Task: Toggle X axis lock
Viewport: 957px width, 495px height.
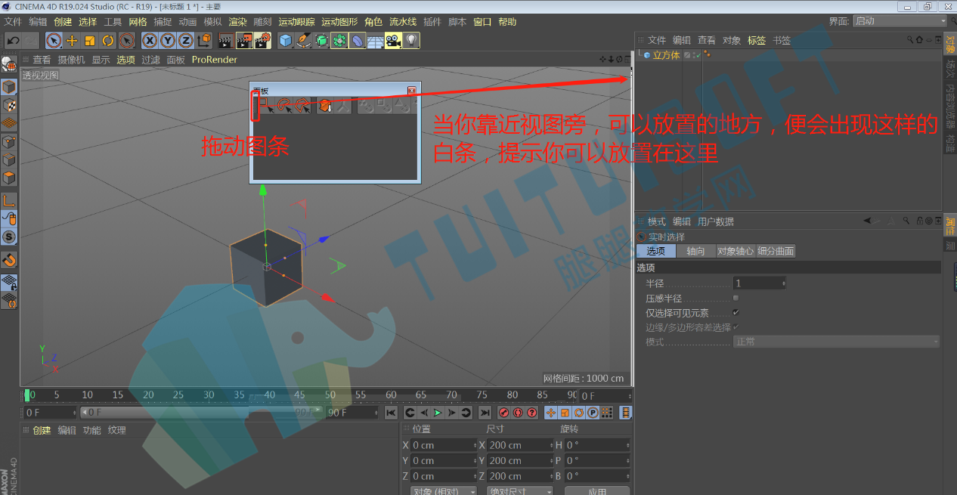Action: 150,41
